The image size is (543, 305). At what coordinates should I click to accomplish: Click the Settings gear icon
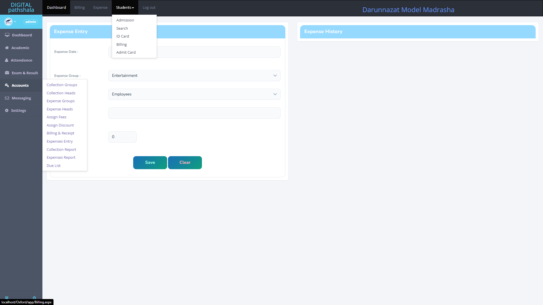tap(7, 110)
